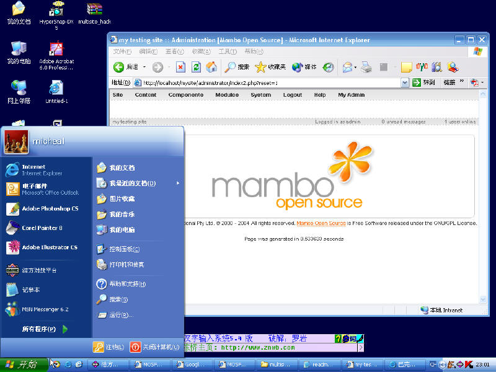This screenshot has width=496, height=372.
Task: Open mubsite_hack archive on desktop
Action: click(95, 13)
